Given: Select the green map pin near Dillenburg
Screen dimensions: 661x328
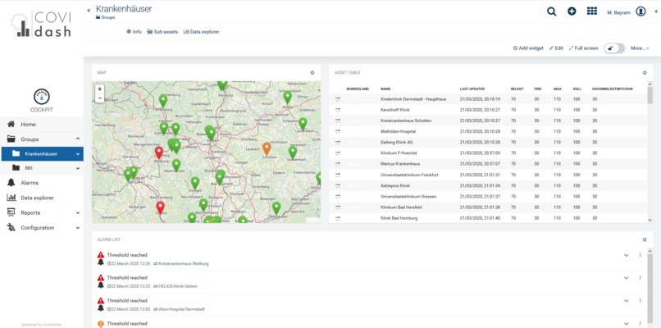Looking at the screenshot, I should pos(163,101).
